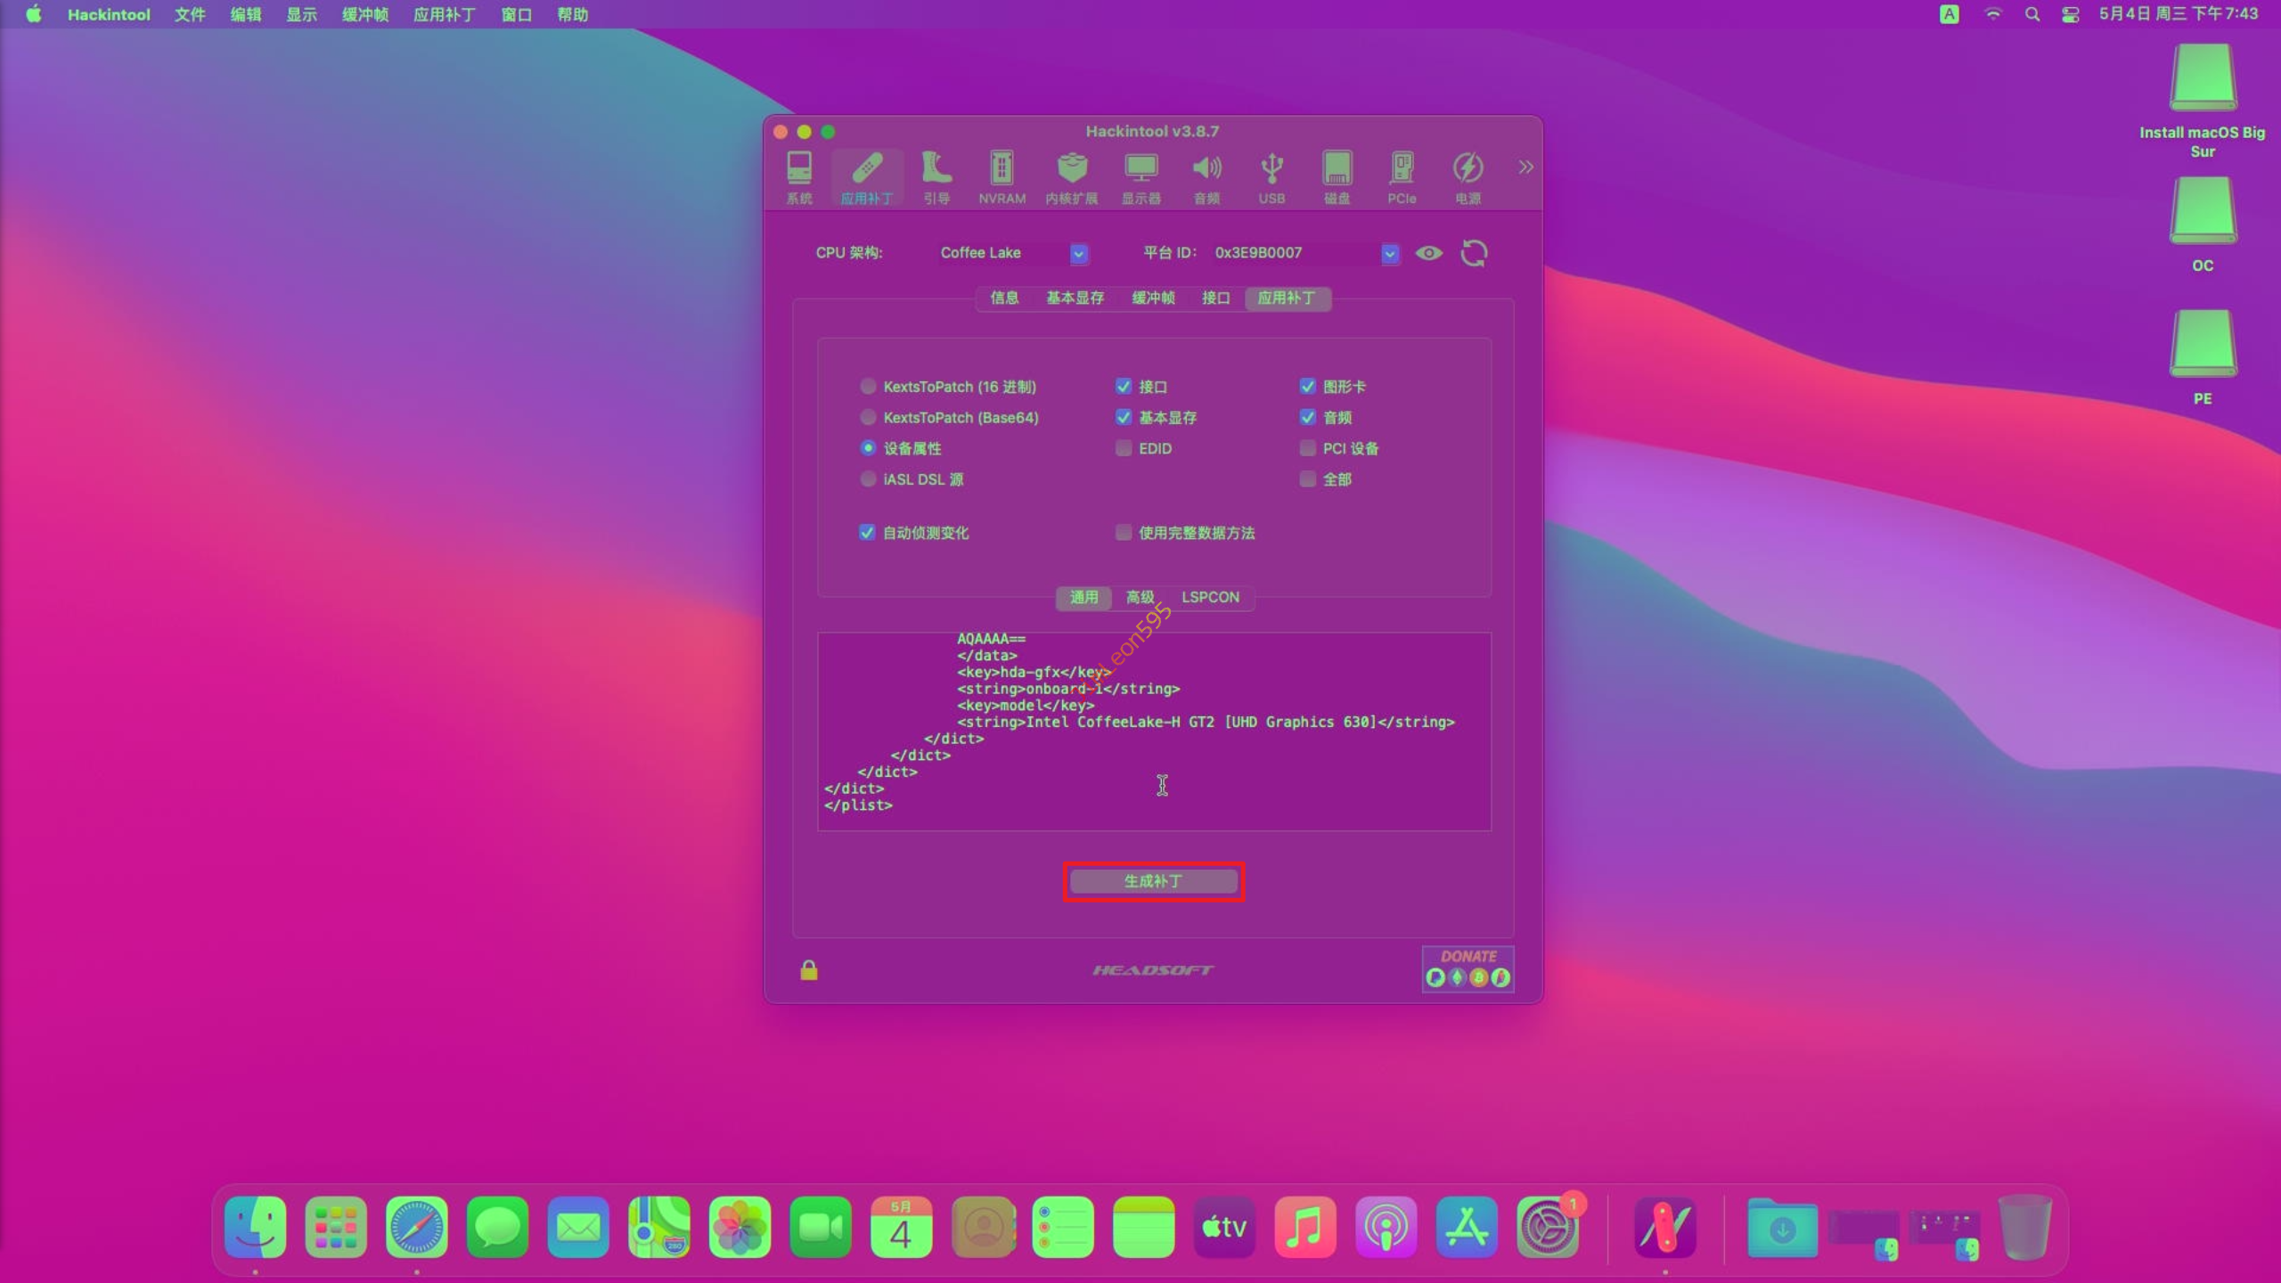Open the 平台 ID dropdown
The height and width of the screenshot is (1283, 2281).
(x=1389, y=253)
